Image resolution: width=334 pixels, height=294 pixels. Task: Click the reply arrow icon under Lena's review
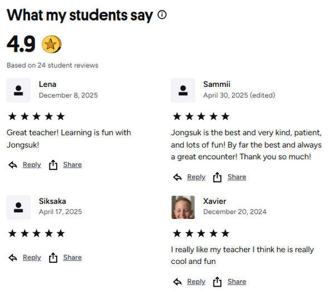[x=13, y=165]
